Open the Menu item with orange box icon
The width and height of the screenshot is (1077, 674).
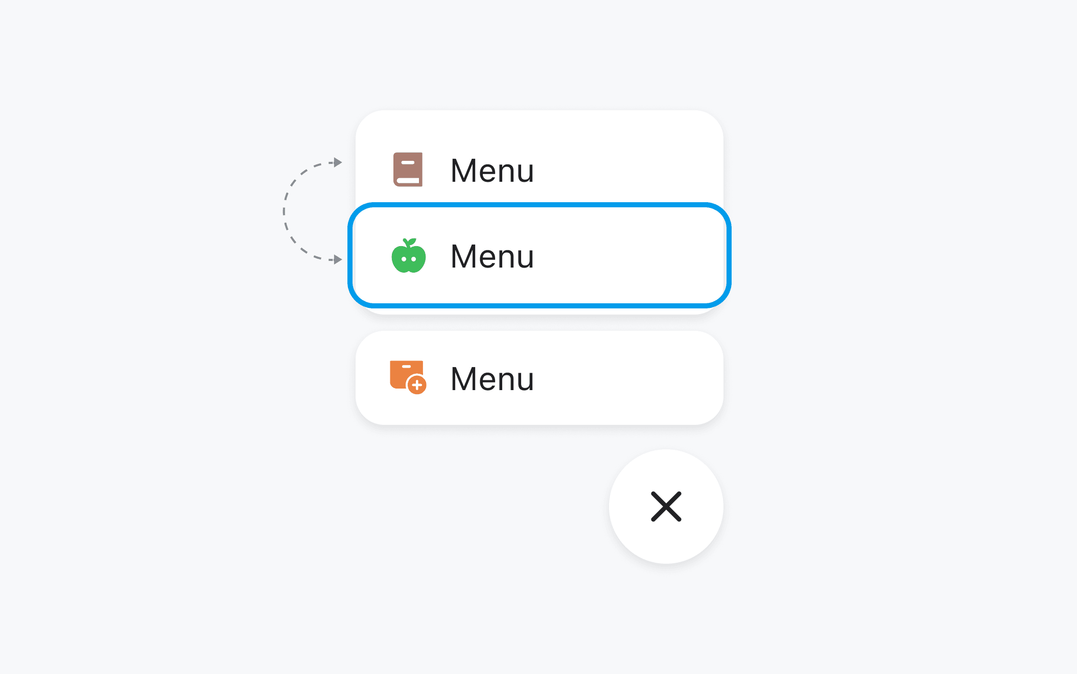point(539,378)
